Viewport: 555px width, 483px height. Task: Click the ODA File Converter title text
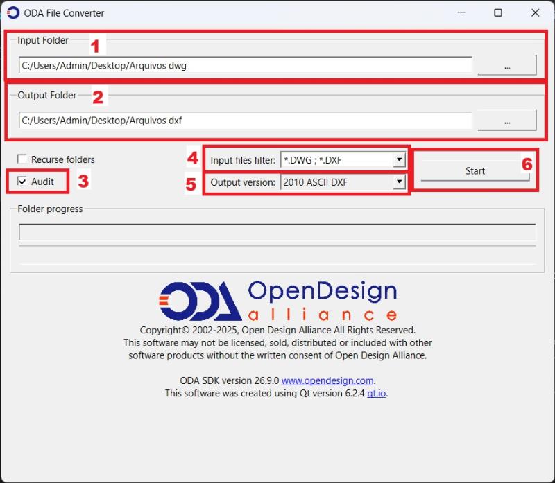pyautogui.click(x=64, y=12)
